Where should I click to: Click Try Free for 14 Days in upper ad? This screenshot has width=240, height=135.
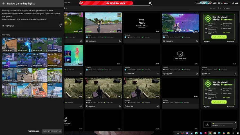219,37
